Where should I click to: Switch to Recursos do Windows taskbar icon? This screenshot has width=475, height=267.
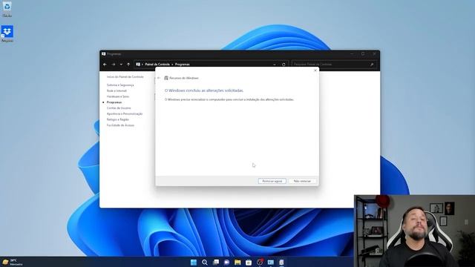(x=281, y=262)
